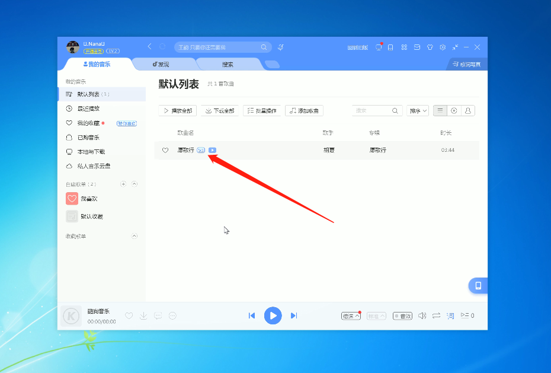Switch to the 发现 tab
This screenshot has height=373, width=551.
click(x=161, y=64)
